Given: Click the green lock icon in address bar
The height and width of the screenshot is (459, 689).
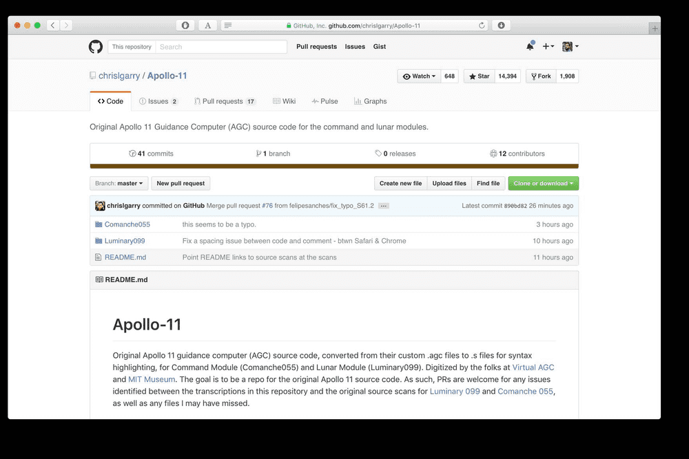Looking at the screenshot, I should [289, 25].
